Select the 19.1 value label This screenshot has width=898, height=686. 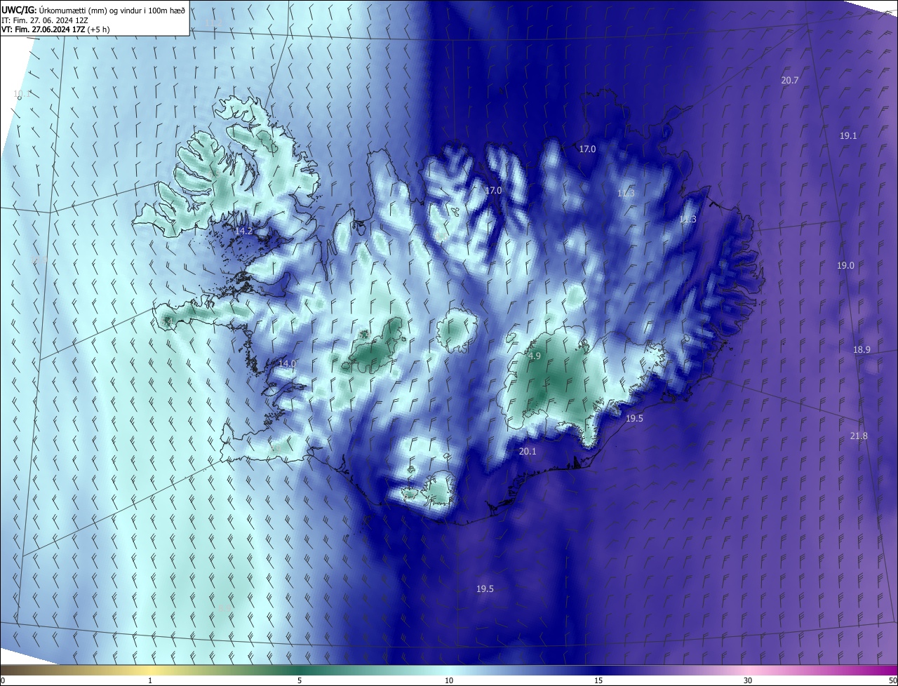click(848, 135)
